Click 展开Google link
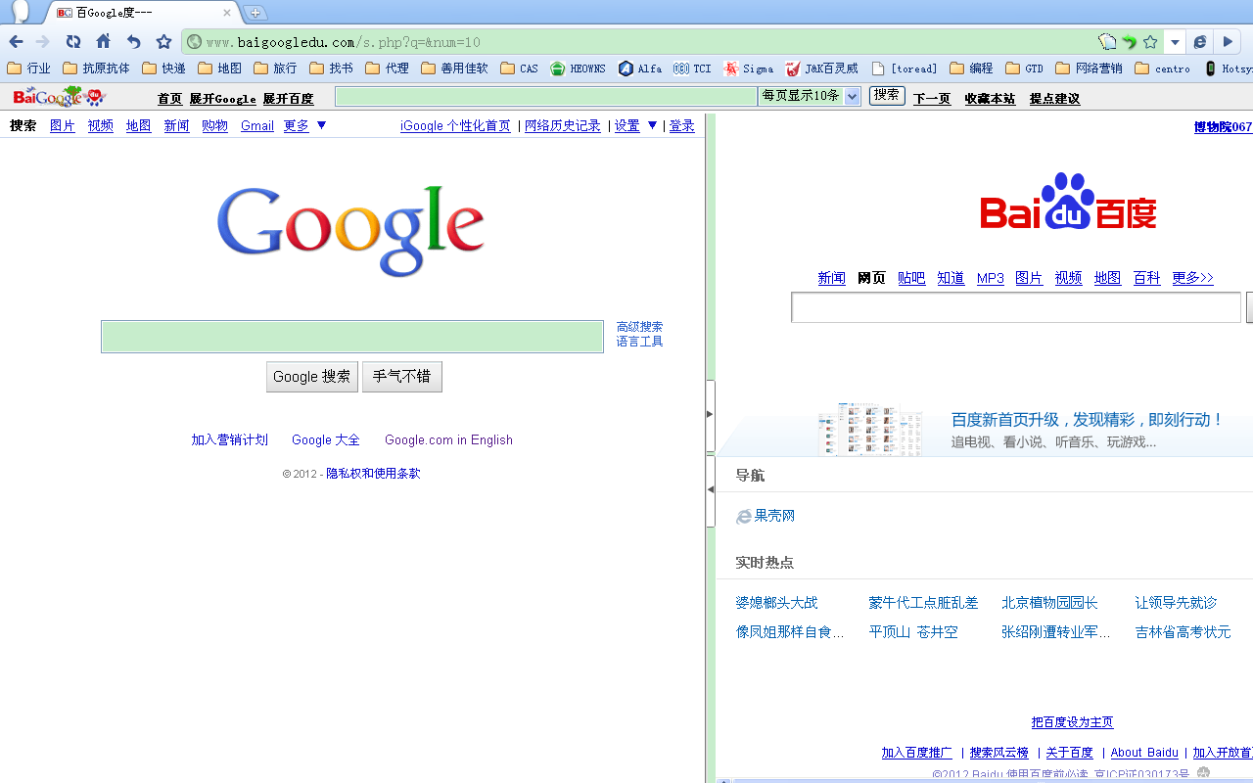Screen dimensions: 1253x783 click(x=222, y=99)
